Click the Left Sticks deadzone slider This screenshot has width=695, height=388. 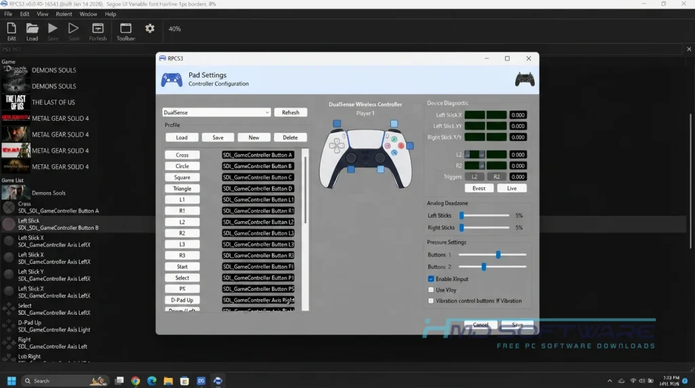click(x=485, y=216)
